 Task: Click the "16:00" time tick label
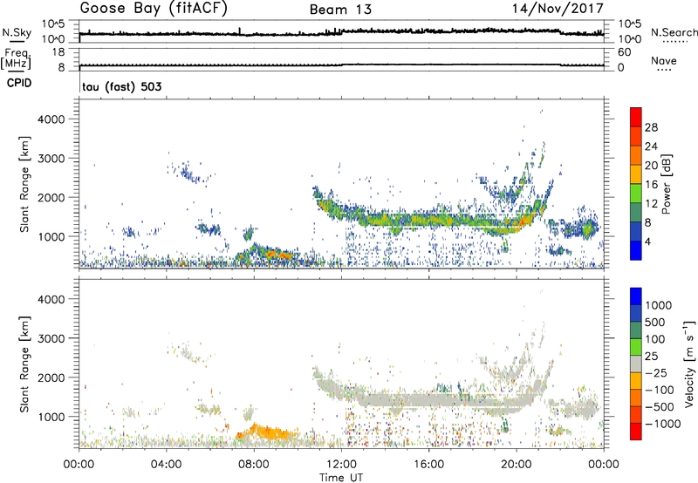pos(428,465)
